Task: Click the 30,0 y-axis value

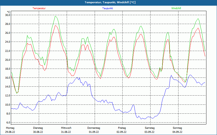Action: click(8, 15)
